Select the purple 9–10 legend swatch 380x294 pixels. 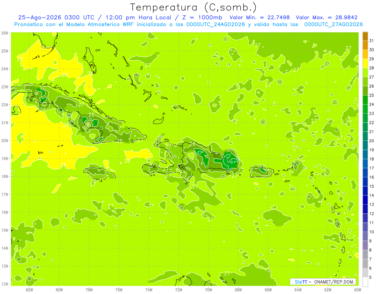tap(365, 236)
